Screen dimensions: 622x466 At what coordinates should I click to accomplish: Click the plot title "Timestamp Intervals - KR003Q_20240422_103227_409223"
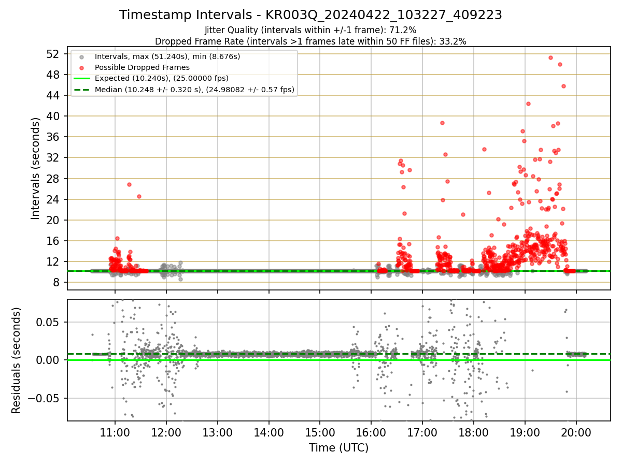coord(310,15)
